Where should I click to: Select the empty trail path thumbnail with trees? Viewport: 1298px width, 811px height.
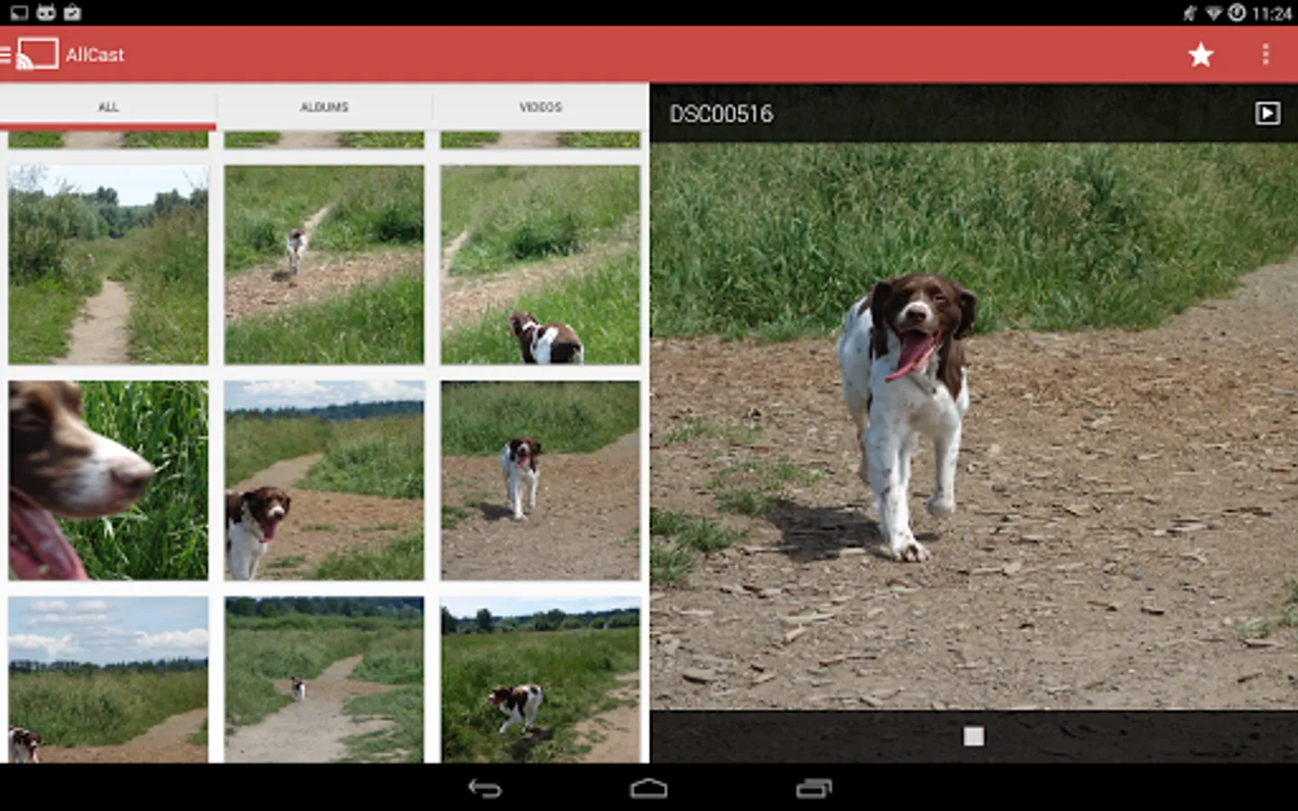(108, 265)
